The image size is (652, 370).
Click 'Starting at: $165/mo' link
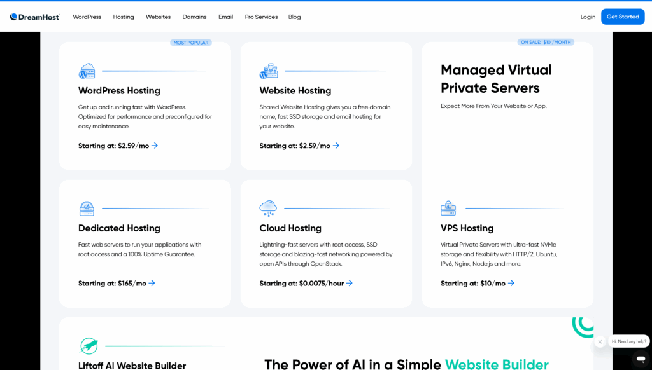click(112, 283)
